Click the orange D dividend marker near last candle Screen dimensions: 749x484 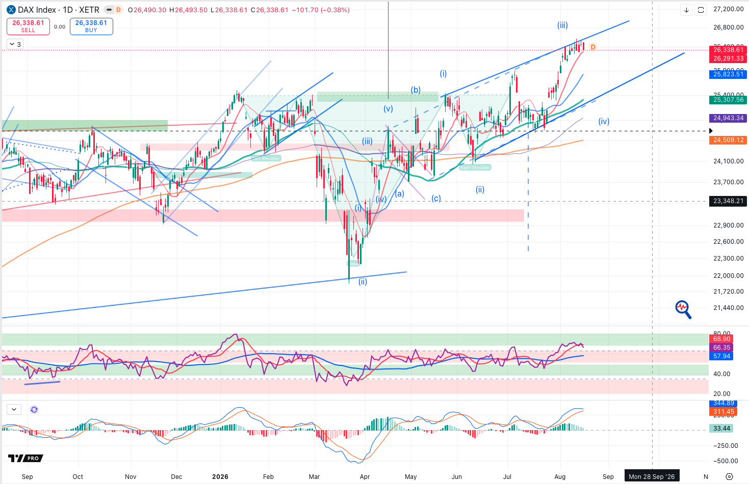pos(593,47)
